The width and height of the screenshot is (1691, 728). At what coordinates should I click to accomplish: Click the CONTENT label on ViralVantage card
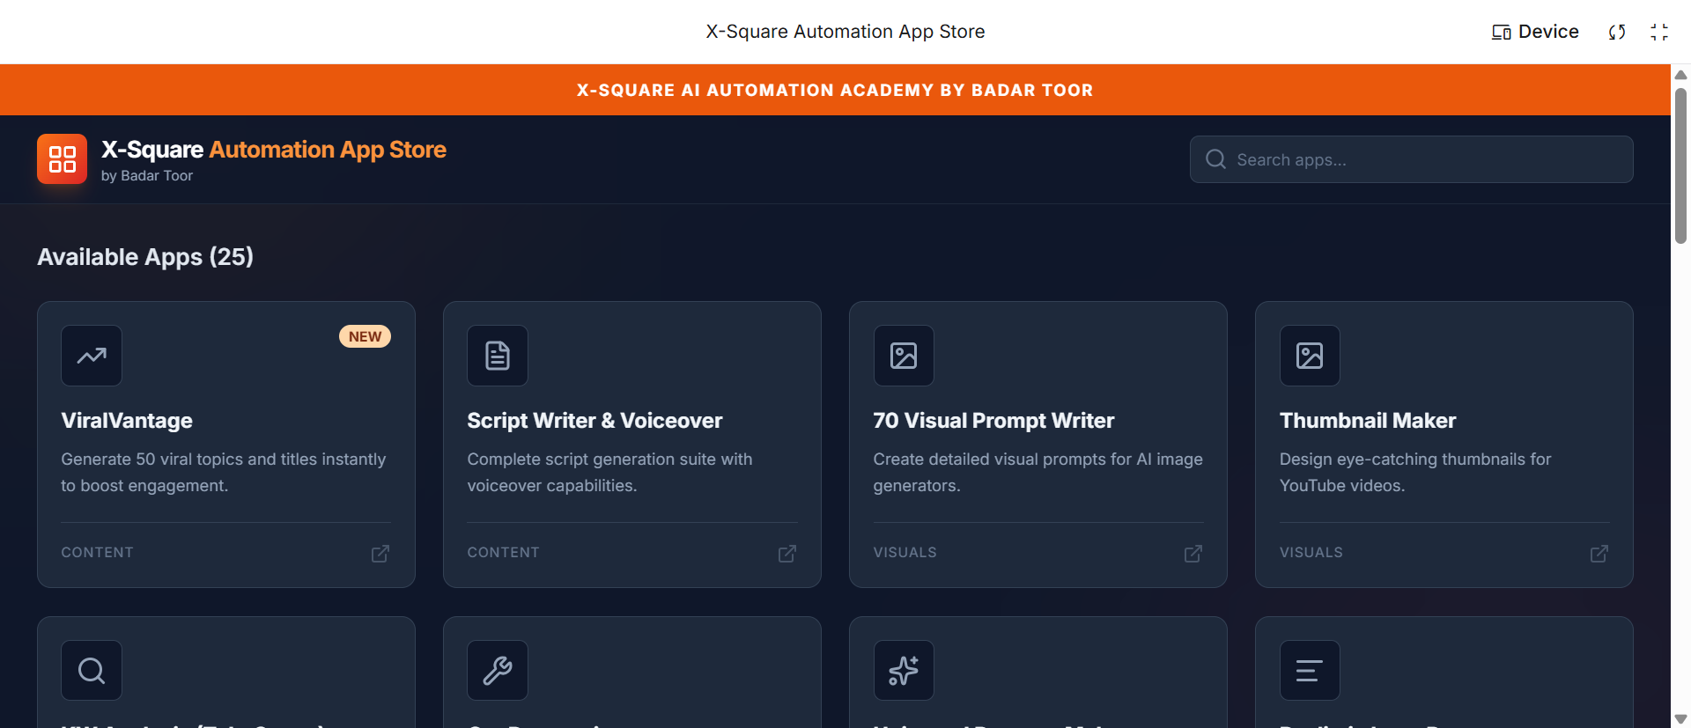pos(97,553)
